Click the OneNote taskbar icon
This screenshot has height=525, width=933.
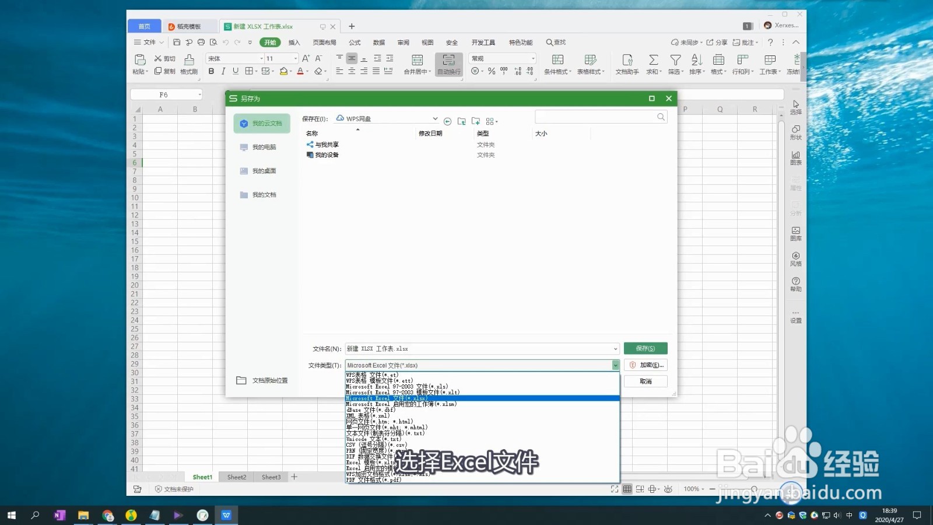click(x=59, y=515)
